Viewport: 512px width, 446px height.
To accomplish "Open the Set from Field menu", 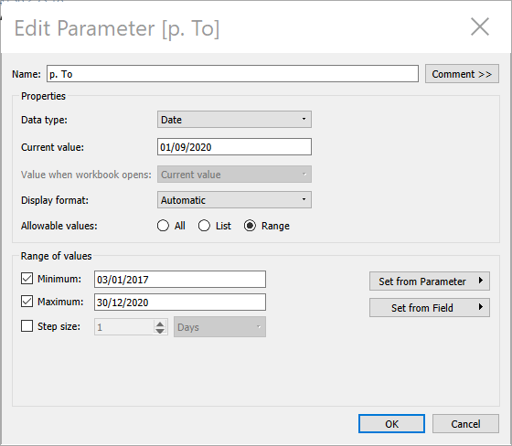I will (430, 308).
